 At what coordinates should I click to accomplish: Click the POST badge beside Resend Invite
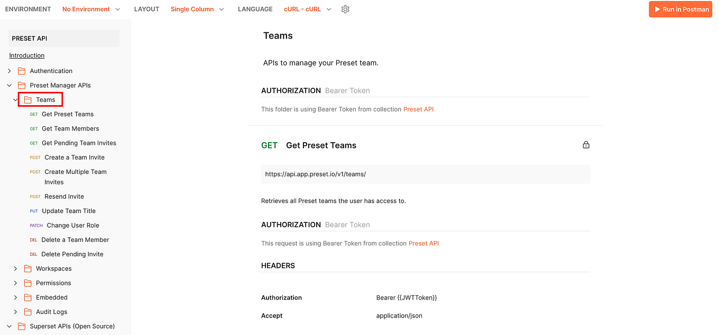pyautogui.click(x=35, y=196)
